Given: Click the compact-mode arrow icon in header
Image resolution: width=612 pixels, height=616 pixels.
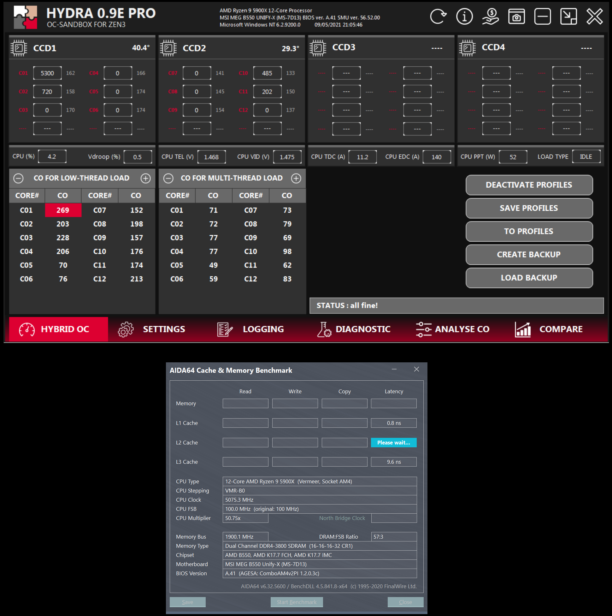Looking at the screenshot, I should [x=568, y=16].
